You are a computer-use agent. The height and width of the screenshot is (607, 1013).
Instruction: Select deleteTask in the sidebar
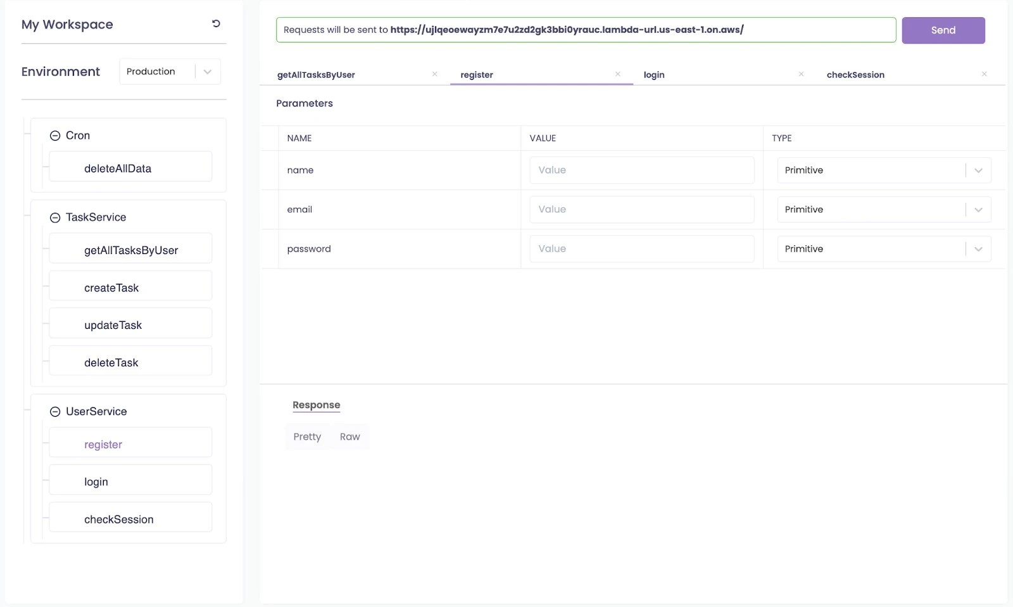point(130,360)
